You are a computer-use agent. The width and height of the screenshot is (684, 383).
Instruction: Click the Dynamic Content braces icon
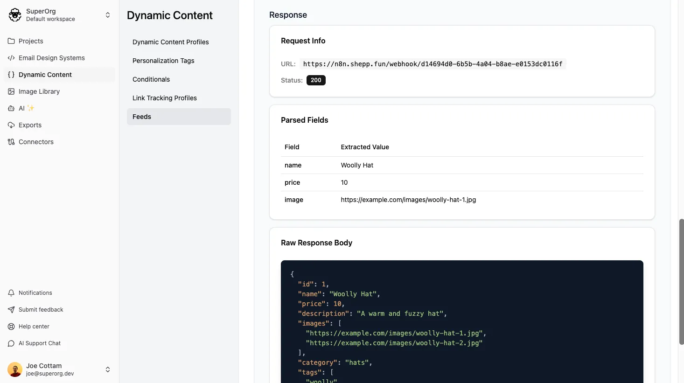[x=11, y=75]
